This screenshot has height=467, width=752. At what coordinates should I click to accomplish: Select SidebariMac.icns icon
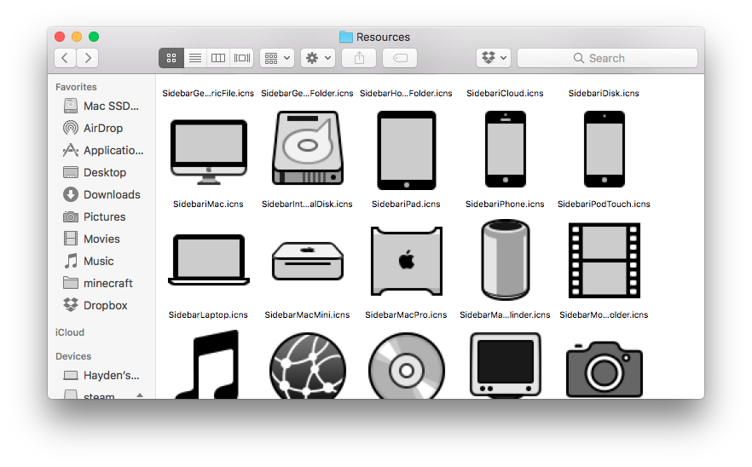pyautogui.click(x=209, y=152)
